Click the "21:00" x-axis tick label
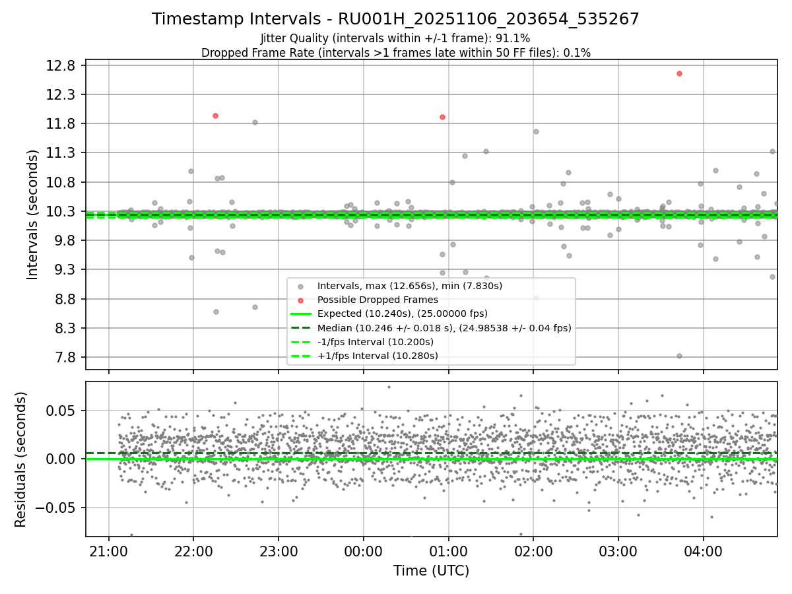This screenshot has height=594, width=792. [108, 550]
